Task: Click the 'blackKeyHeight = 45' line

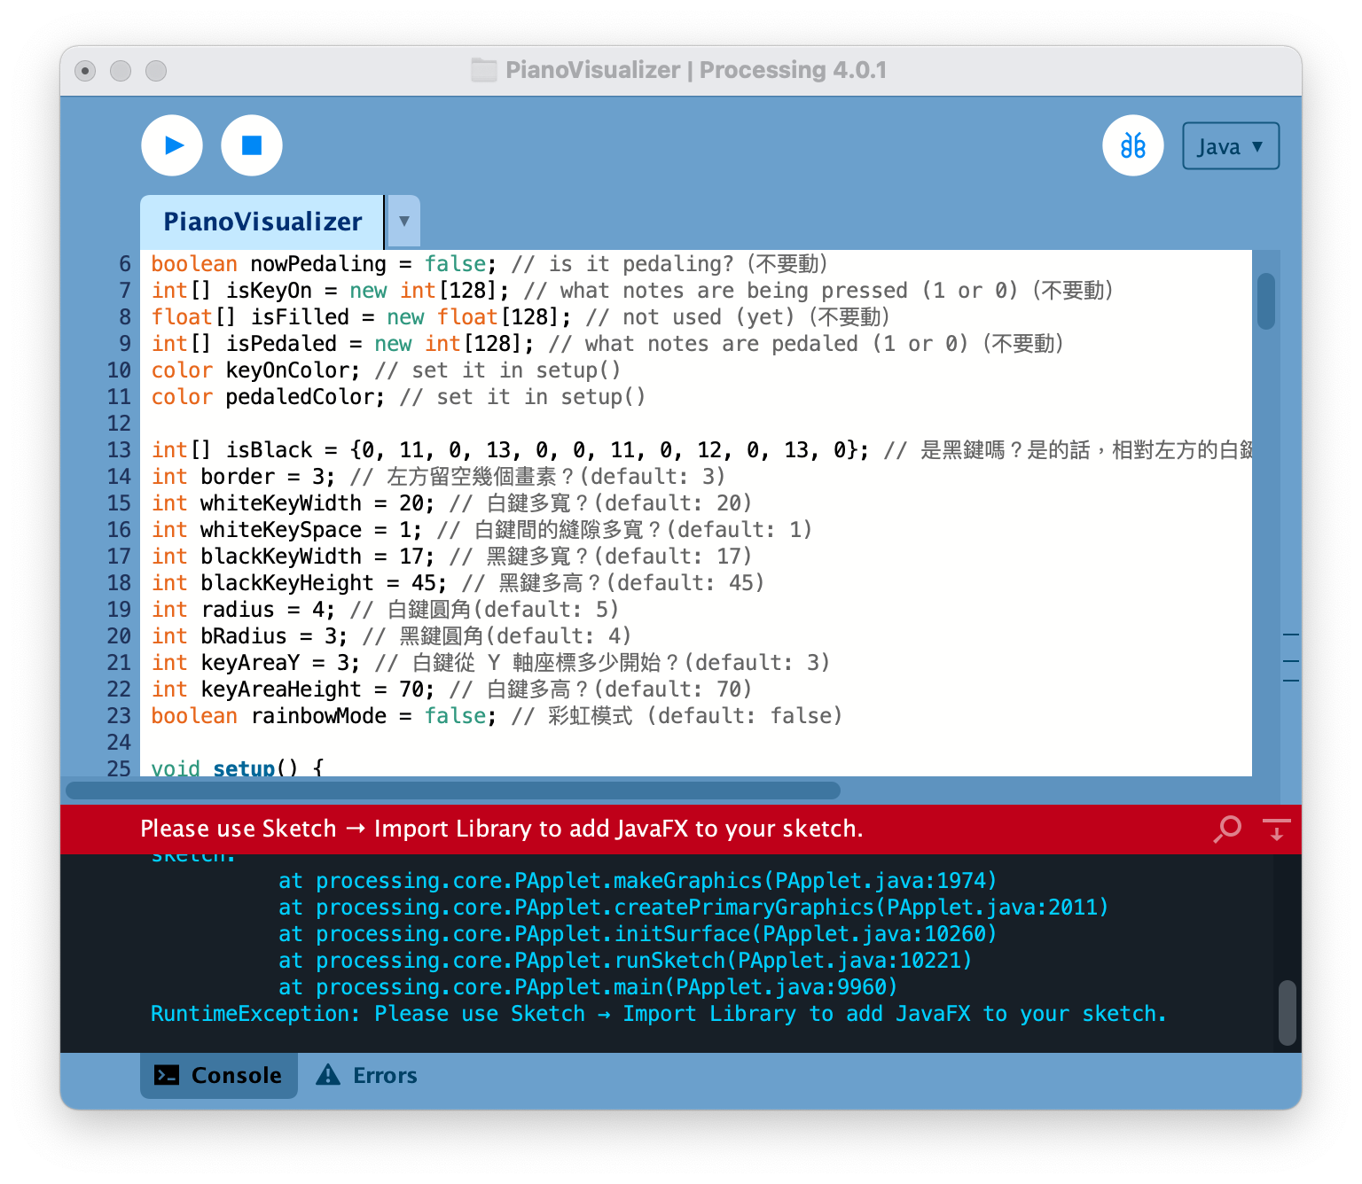Action: click(458, 583)
